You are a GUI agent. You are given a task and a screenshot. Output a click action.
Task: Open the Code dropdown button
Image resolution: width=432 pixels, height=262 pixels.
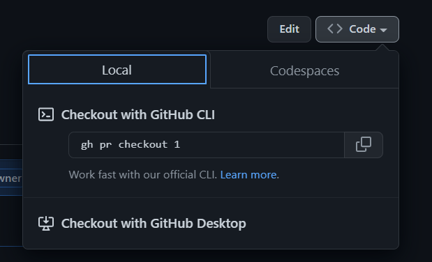point(357,29)
